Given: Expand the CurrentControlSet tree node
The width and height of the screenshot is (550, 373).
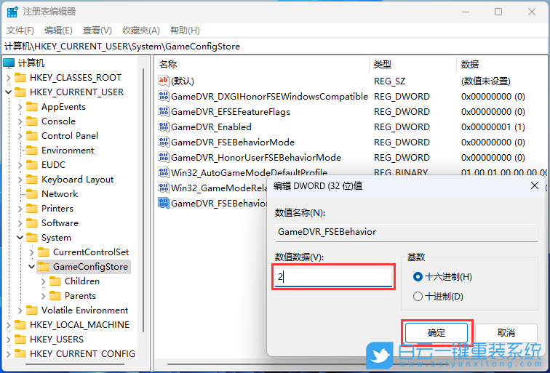Looking at the screenshot, I should tap(31, 252).
